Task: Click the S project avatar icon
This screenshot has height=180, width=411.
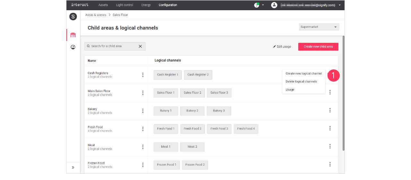Action: tap(73, 17)
